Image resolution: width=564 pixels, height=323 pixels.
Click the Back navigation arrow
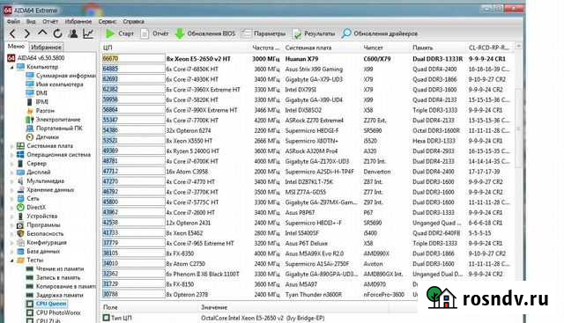coord(12,33)
